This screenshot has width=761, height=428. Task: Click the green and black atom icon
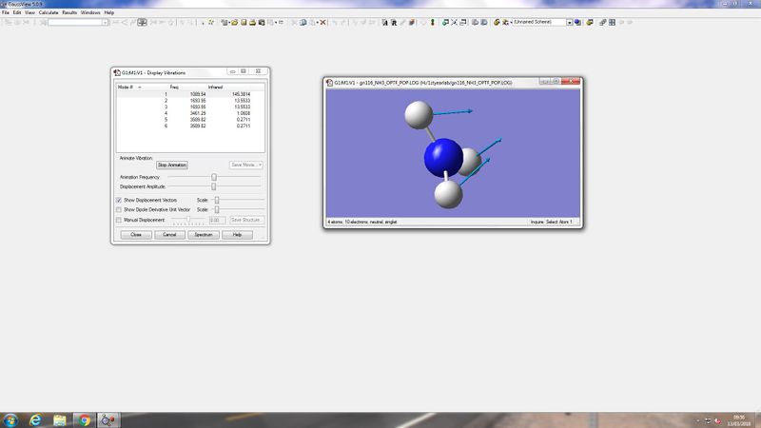433,22
